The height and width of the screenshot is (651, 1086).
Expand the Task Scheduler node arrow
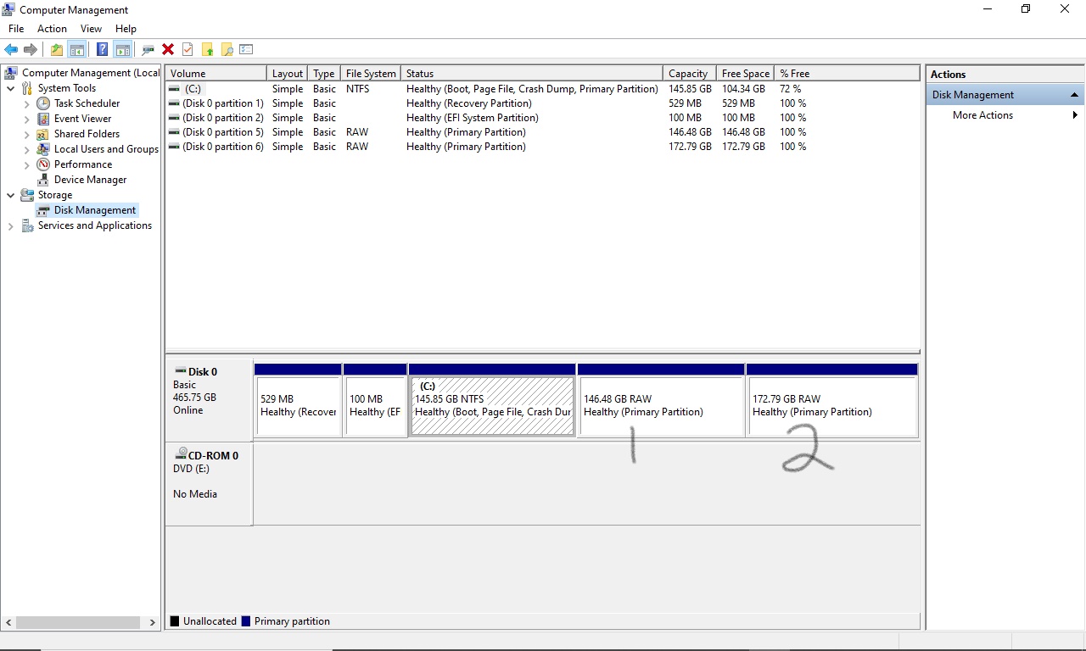click(27, 103)
